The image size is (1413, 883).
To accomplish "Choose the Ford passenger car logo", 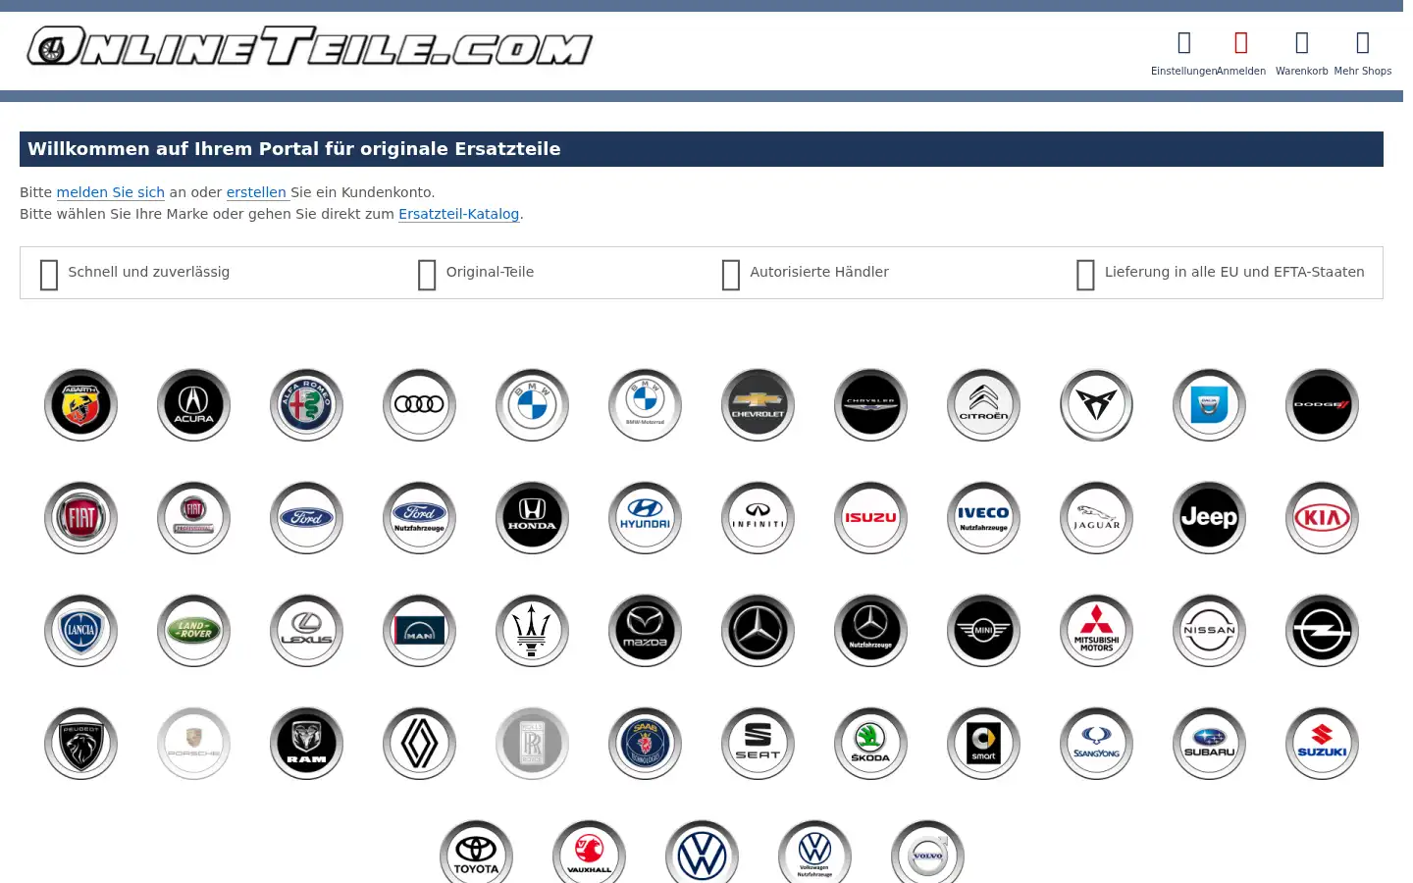I will [306, 518].
